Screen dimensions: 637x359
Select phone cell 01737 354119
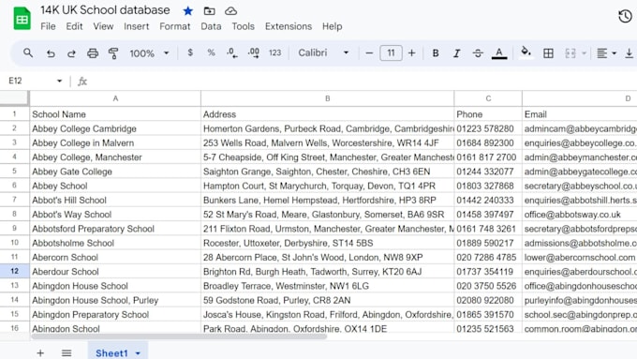(488, 271)
